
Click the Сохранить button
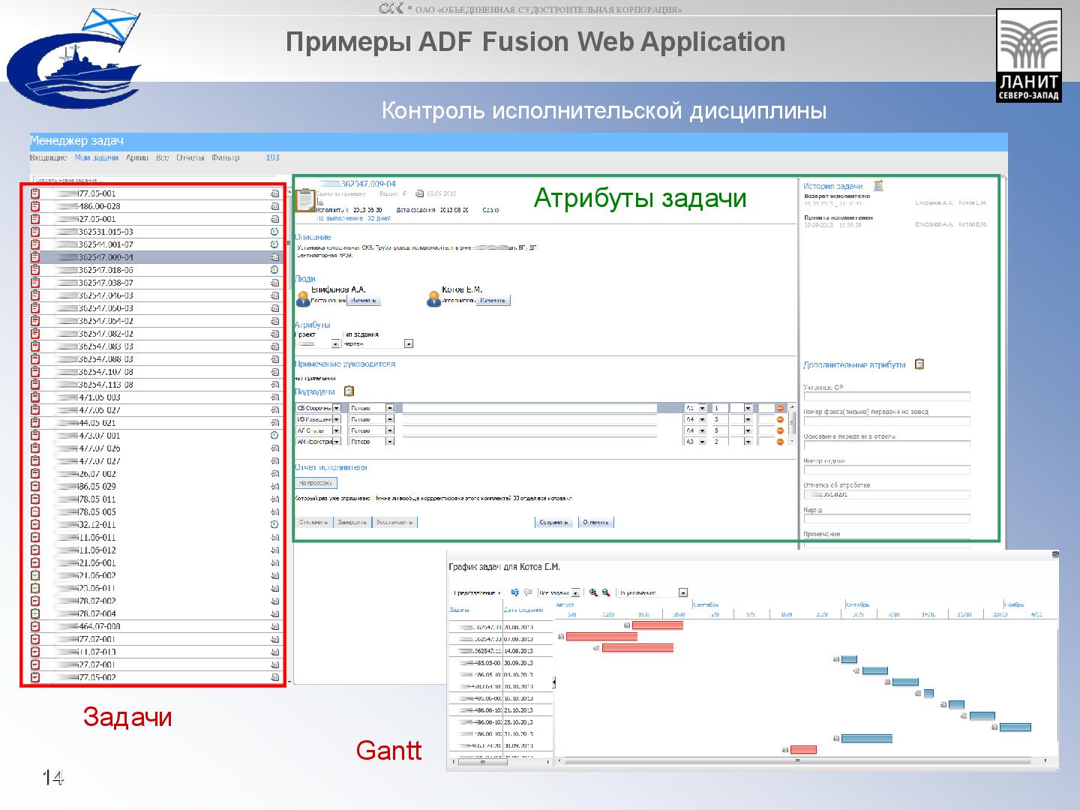pyautogui.click(x=553, y=522)
